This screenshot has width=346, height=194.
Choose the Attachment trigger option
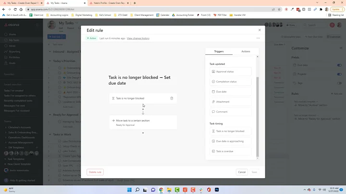(x=230, y=102)
